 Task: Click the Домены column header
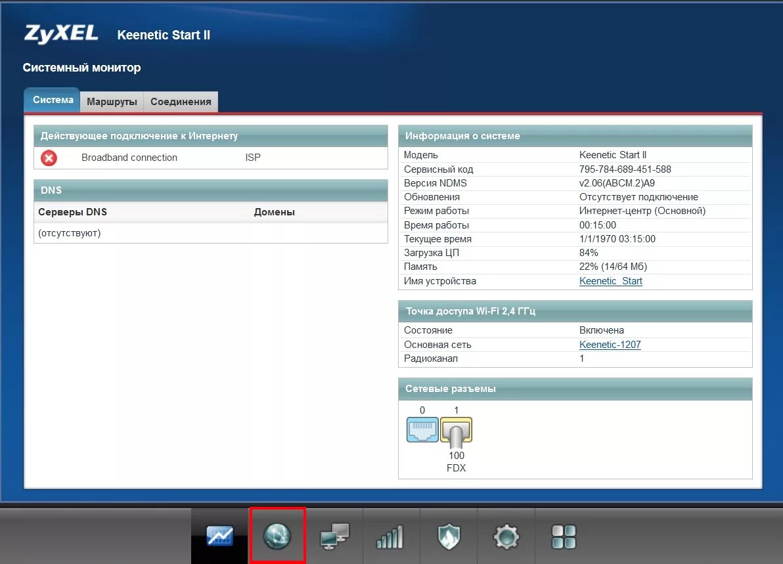[274, 211]
